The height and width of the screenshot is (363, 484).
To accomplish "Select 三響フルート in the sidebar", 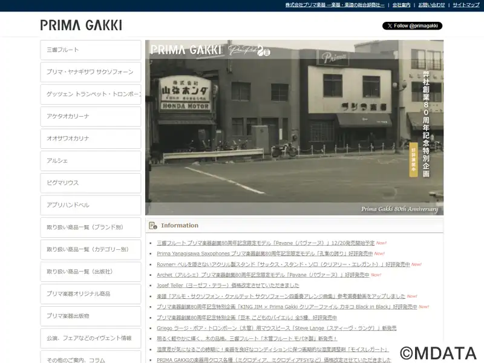I will [x=91, y=50].
